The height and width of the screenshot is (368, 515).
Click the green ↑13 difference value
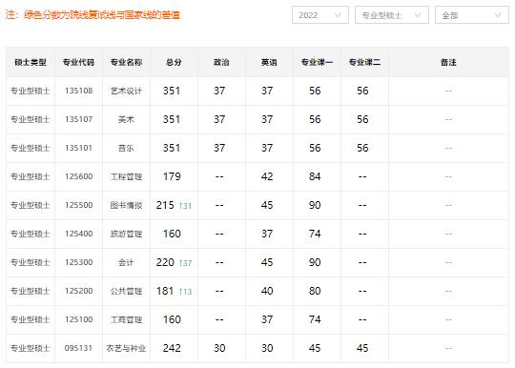[x=186, y=292]
